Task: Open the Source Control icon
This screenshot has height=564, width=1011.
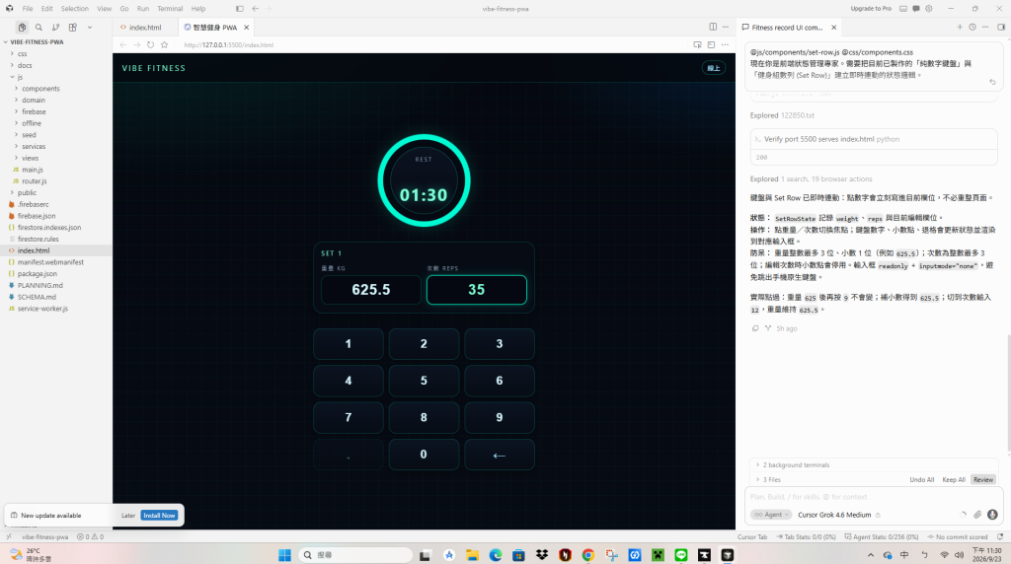Action: (55, 28)
